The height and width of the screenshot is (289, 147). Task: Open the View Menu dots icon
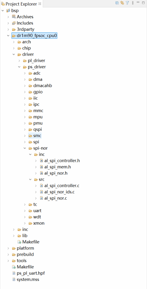[x=133, y=3]
